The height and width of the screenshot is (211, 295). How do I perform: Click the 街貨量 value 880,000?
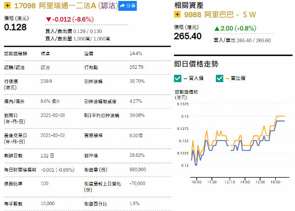click(x=138, y=169)
